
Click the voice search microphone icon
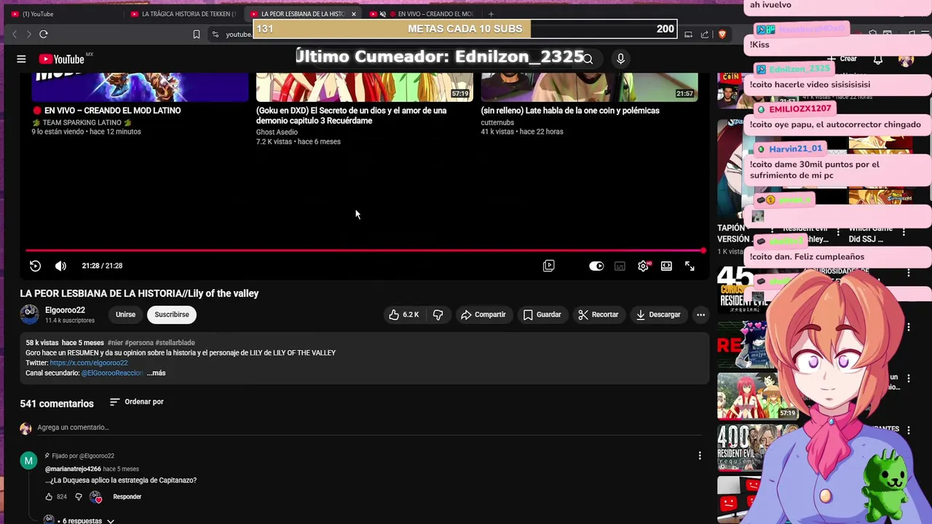coord(620,58)
